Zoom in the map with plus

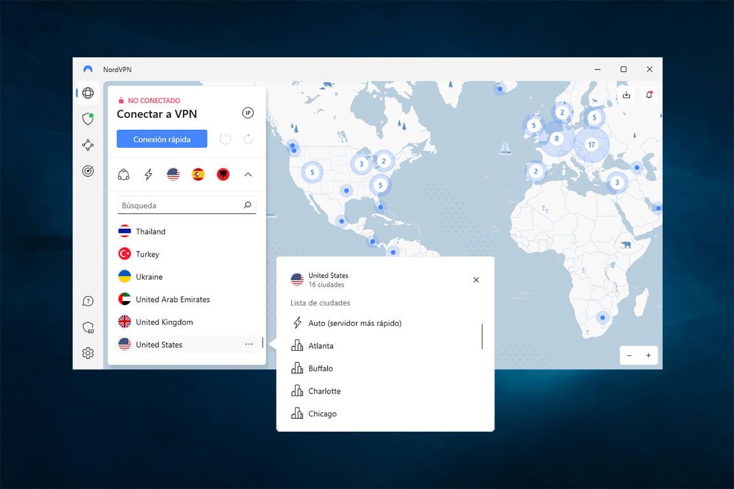coord(649,356)
